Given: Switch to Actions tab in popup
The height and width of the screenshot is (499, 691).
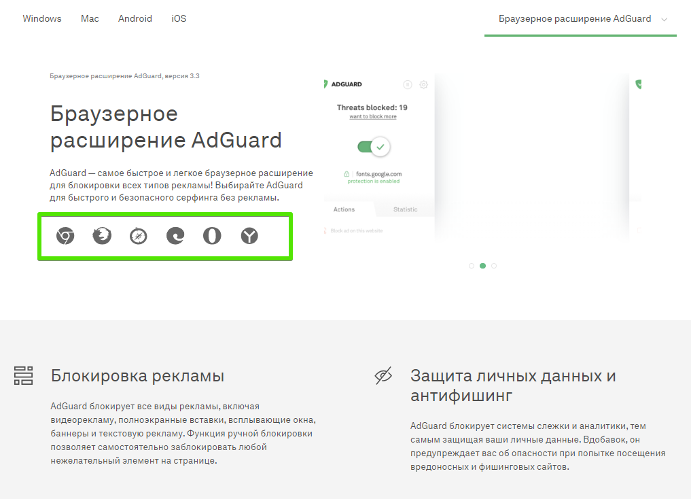Looking at the screenshot, I should pos(344,209).
